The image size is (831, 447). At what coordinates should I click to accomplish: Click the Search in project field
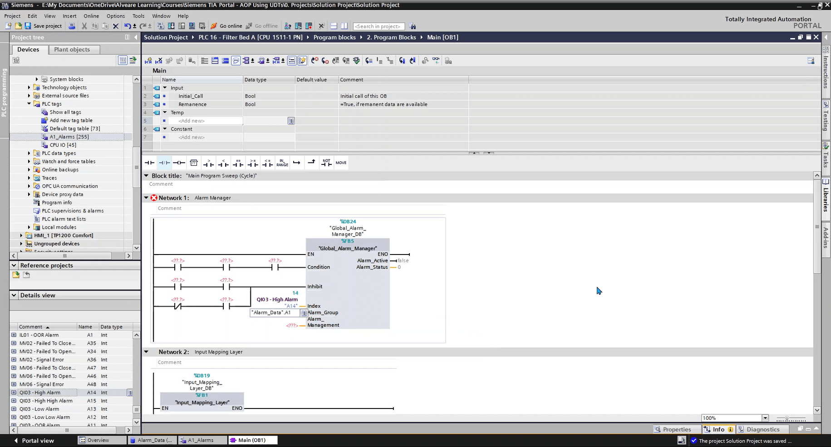(x=378, y=26)
